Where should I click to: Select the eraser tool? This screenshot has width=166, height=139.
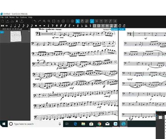point(87,21)
